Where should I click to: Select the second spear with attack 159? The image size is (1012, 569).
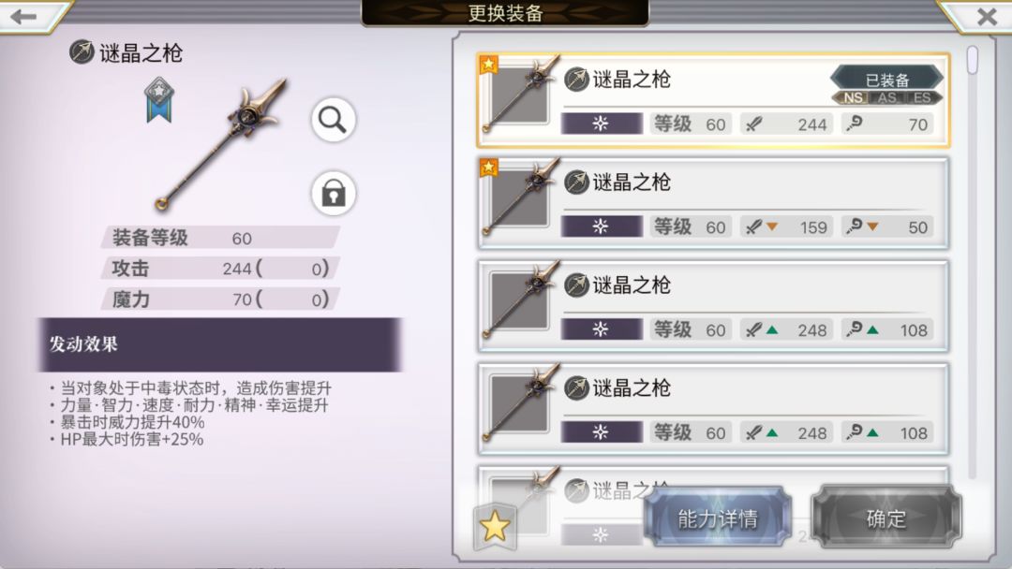(x=713, y=204)
